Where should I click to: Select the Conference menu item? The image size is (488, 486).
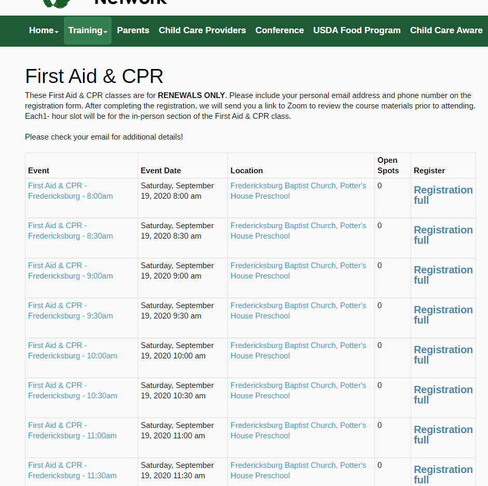(x=279, y=31)
